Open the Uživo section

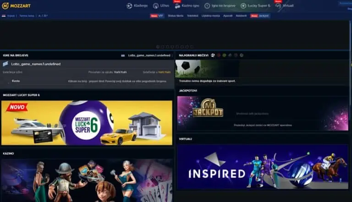(165, 5)
